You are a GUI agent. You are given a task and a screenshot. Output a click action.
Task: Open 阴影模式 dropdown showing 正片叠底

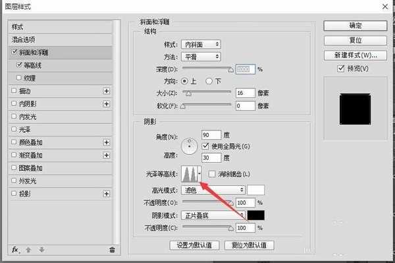pos(213,216)
